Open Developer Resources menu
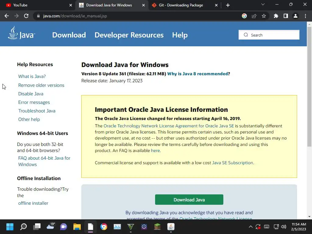Screen dimensions: 312x234 129,35
